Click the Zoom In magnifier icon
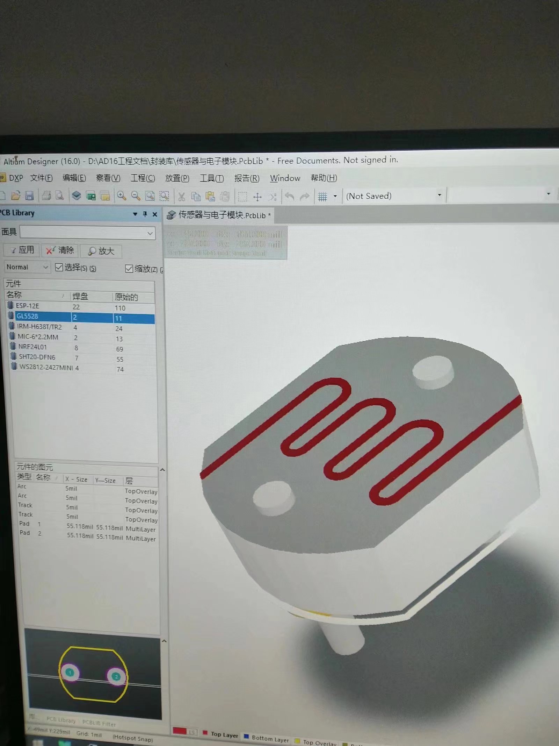The image size is (559, 746). (122, 196)
